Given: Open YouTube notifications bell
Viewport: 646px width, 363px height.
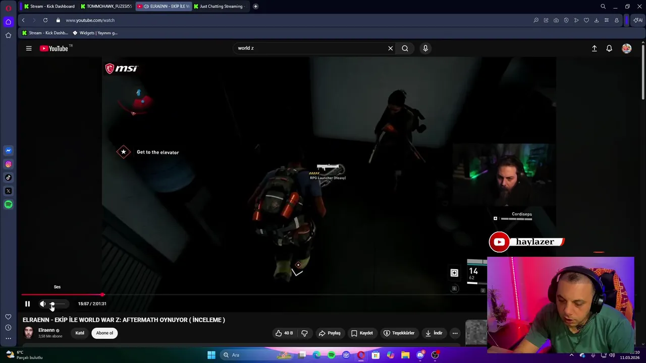Looking at the screenshot, I should [x=609, y=48].
